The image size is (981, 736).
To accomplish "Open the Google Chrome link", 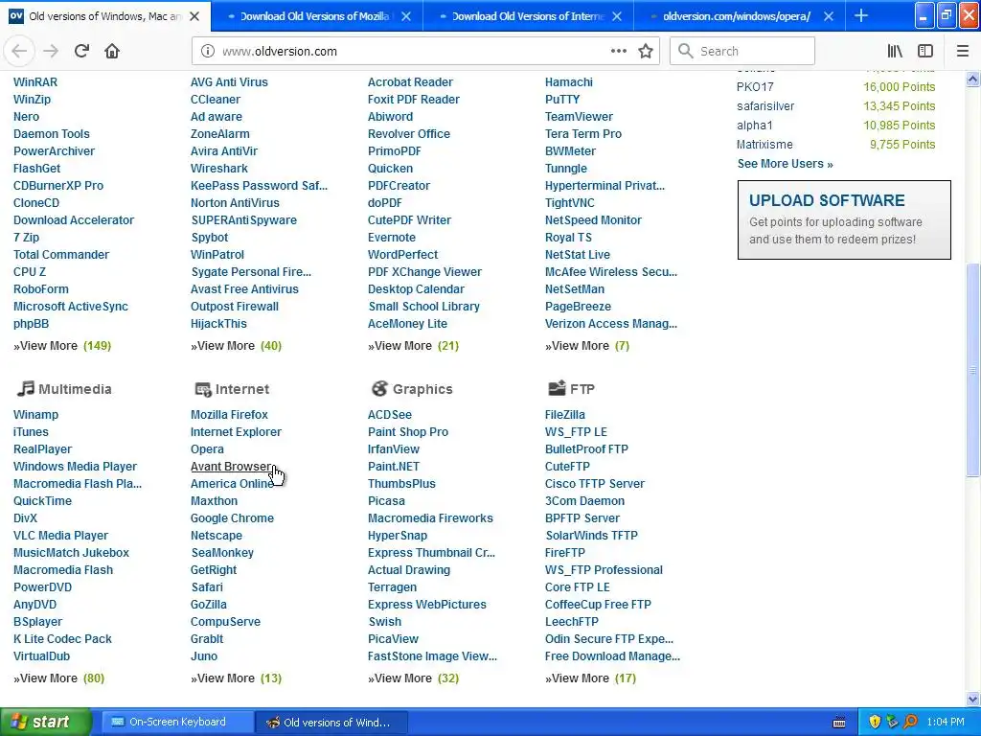I will pos(232,518).
